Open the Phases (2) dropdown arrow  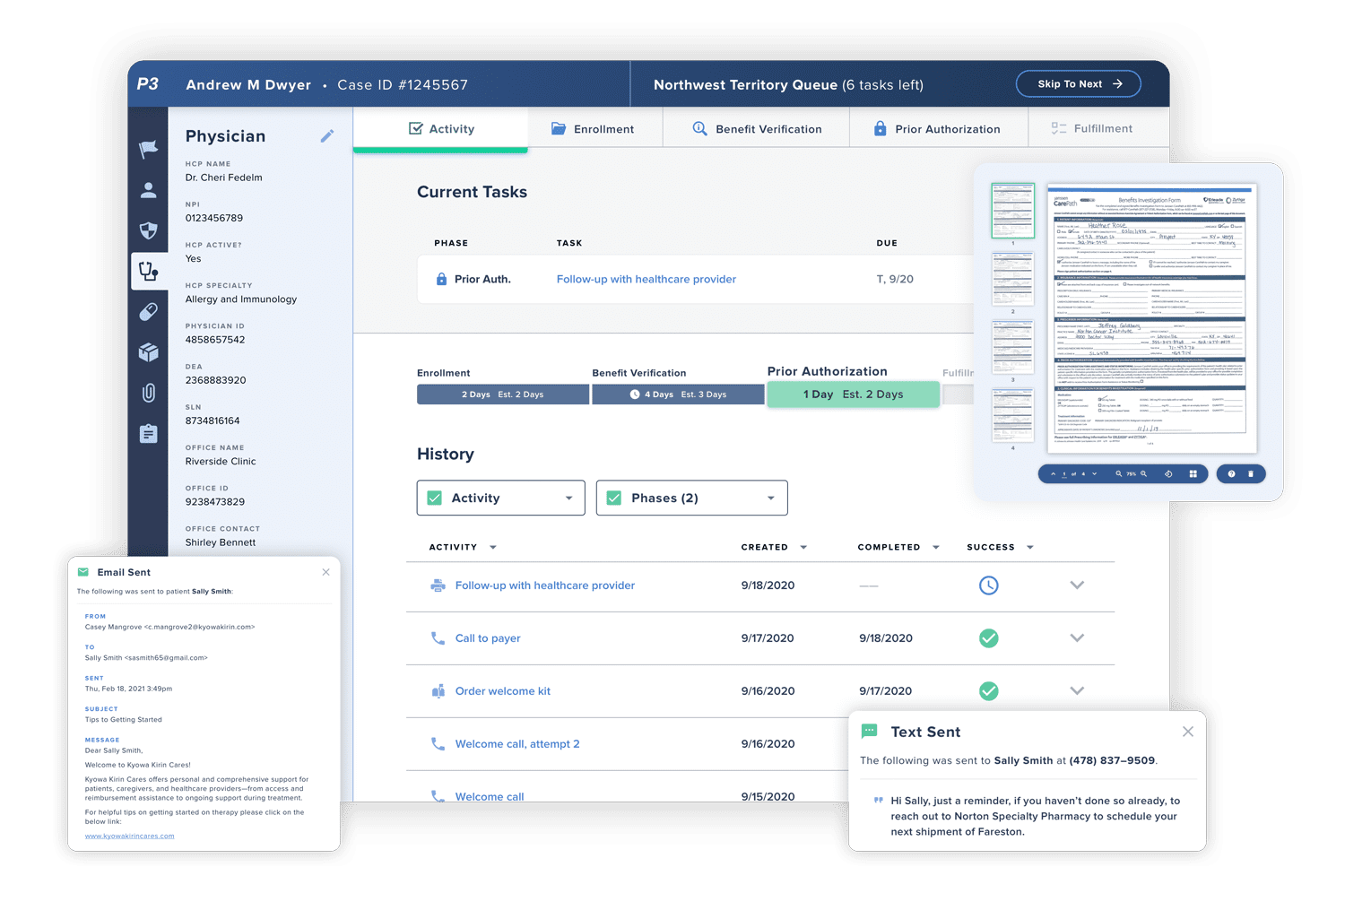[x=771, y=499]
